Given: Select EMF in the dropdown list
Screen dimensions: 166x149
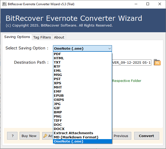Looking at the screenshot, I should (82, 92).
